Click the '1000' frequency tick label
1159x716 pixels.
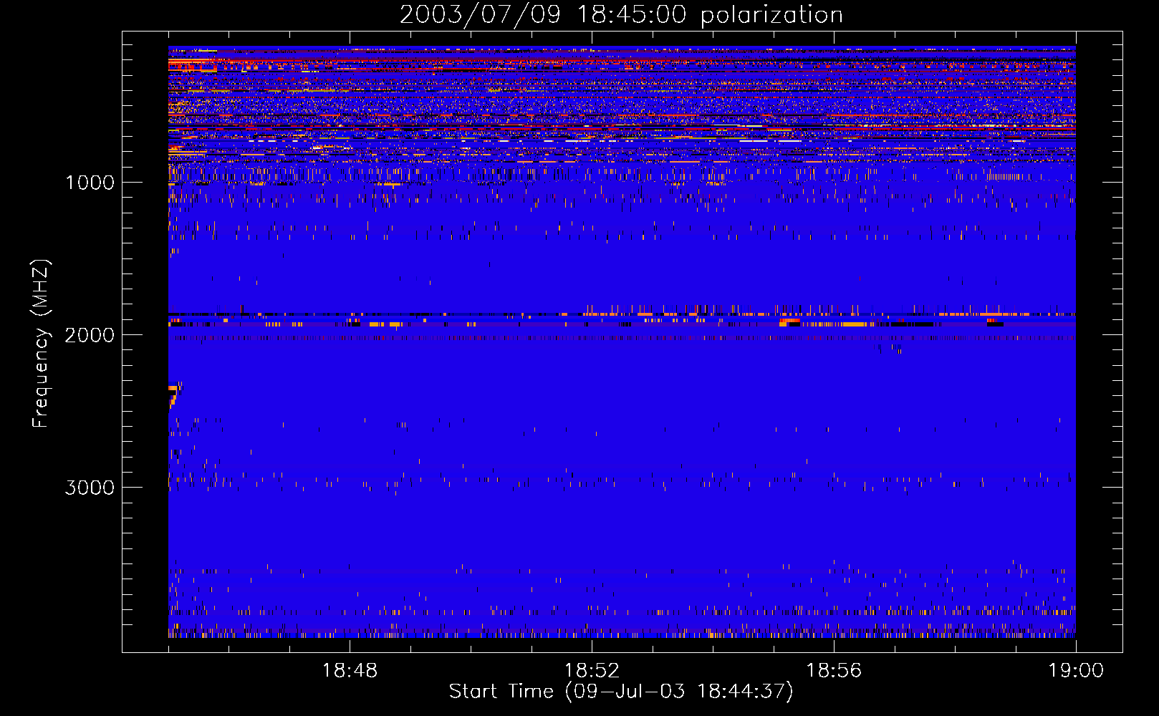[x=90, y=183]
